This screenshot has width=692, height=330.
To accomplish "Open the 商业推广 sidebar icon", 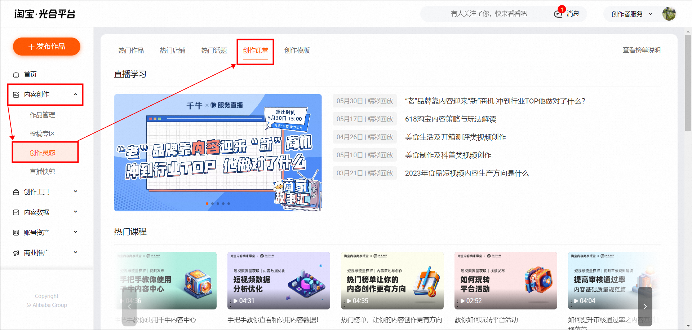I will (16, 252).
